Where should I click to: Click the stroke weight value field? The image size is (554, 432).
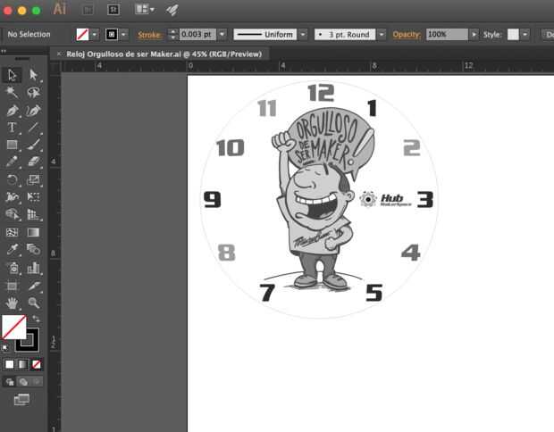197,34
